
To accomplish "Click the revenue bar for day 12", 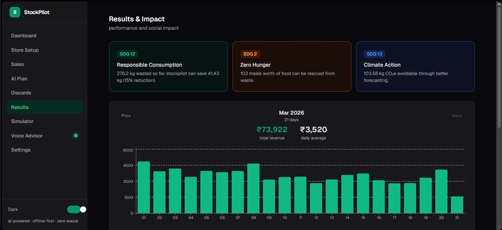I will [x=316, y=198].
